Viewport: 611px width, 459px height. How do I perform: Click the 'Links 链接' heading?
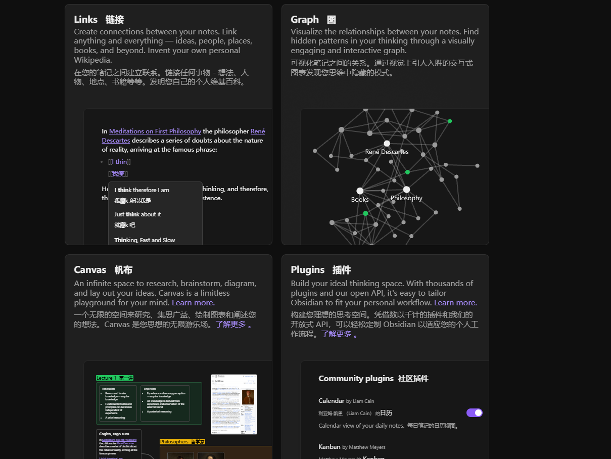point(99,20)
